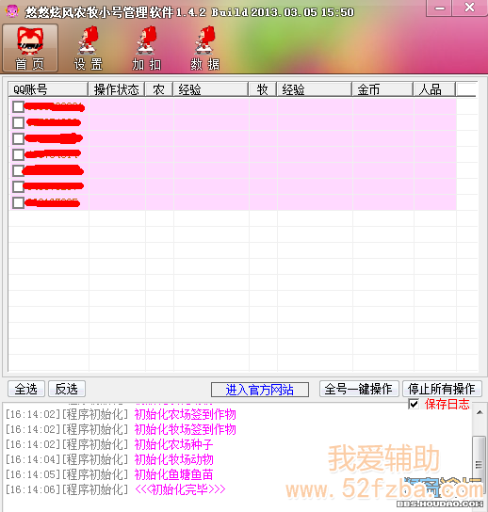This screenshot has height=512, width=488.
Task: Click the 人品 column header
Action: click(434, 89)
